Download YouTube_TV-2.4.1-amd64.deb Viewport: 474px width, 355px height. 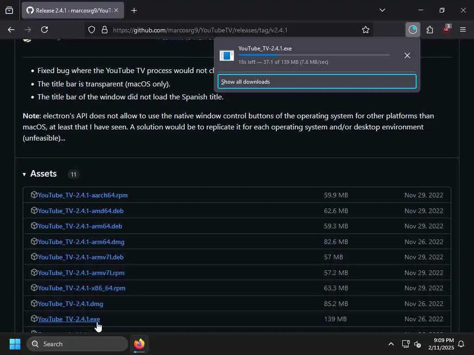[81, 211]
